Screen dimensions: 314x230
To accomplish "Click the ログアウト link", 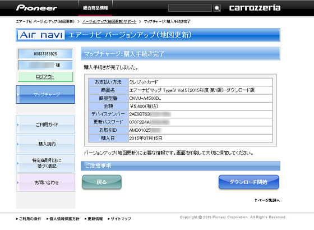I will pos(45,77).
